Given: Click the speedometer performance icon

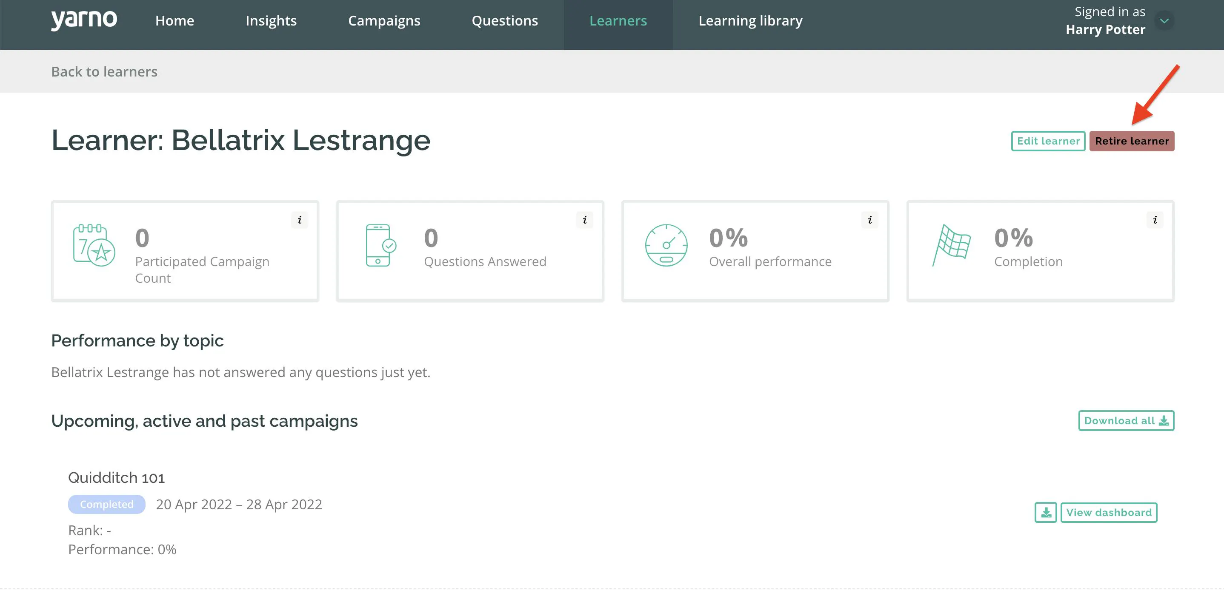Looking at the screenshot, I should [x=666, y=245].
